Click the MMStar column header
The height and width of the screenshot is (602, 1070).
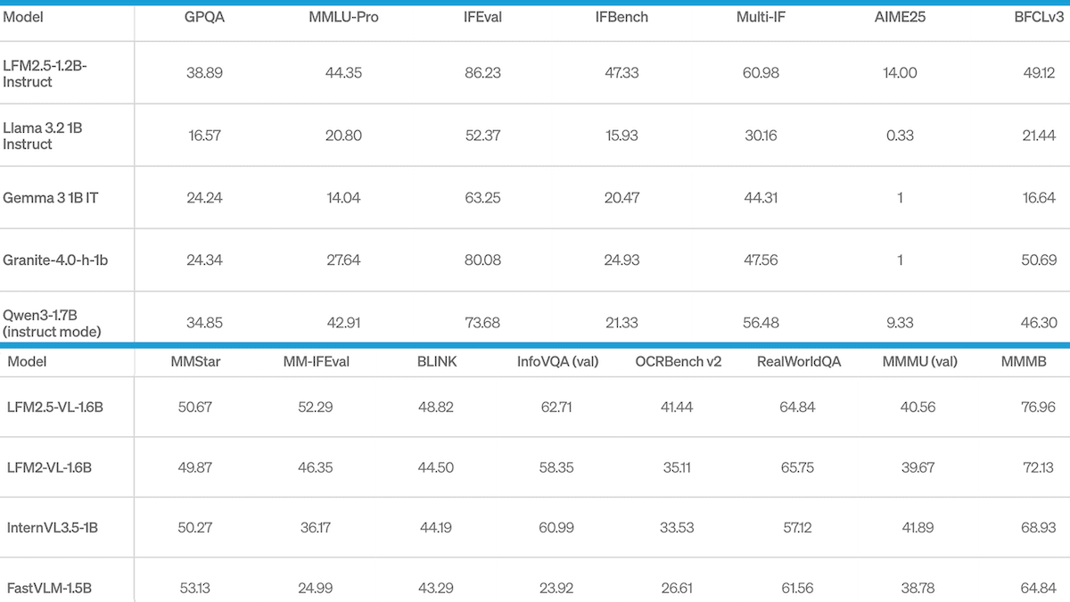(x=193, y=361)
